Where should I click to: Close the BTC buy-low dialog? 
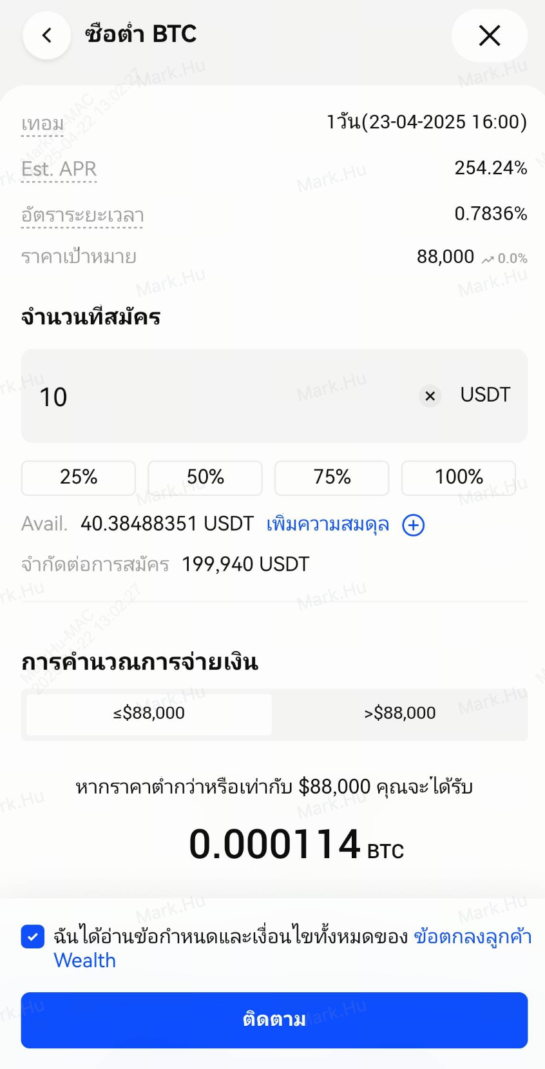coord(490,35)
